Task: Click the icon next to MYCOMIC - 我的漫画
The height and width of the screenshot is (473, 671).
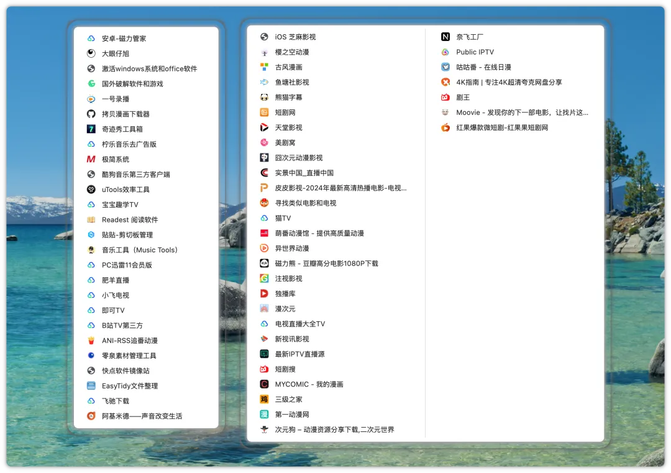Action: pos(265,384)
